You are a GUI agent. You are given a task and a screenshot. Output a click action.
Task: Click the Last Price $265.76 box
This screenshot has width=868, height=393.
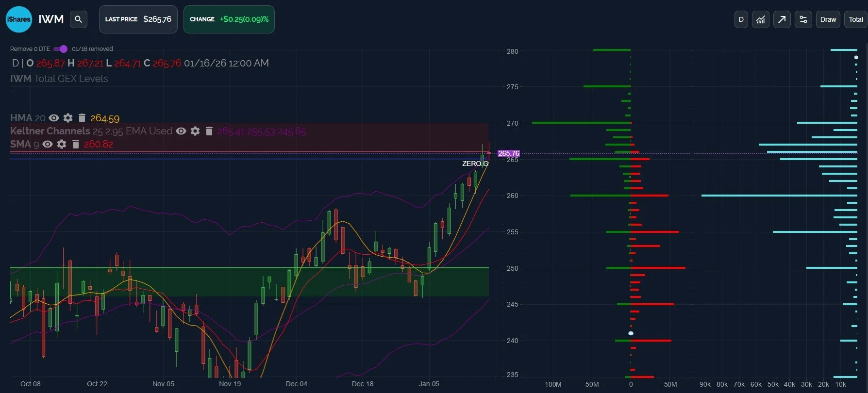tap(138, 19)
